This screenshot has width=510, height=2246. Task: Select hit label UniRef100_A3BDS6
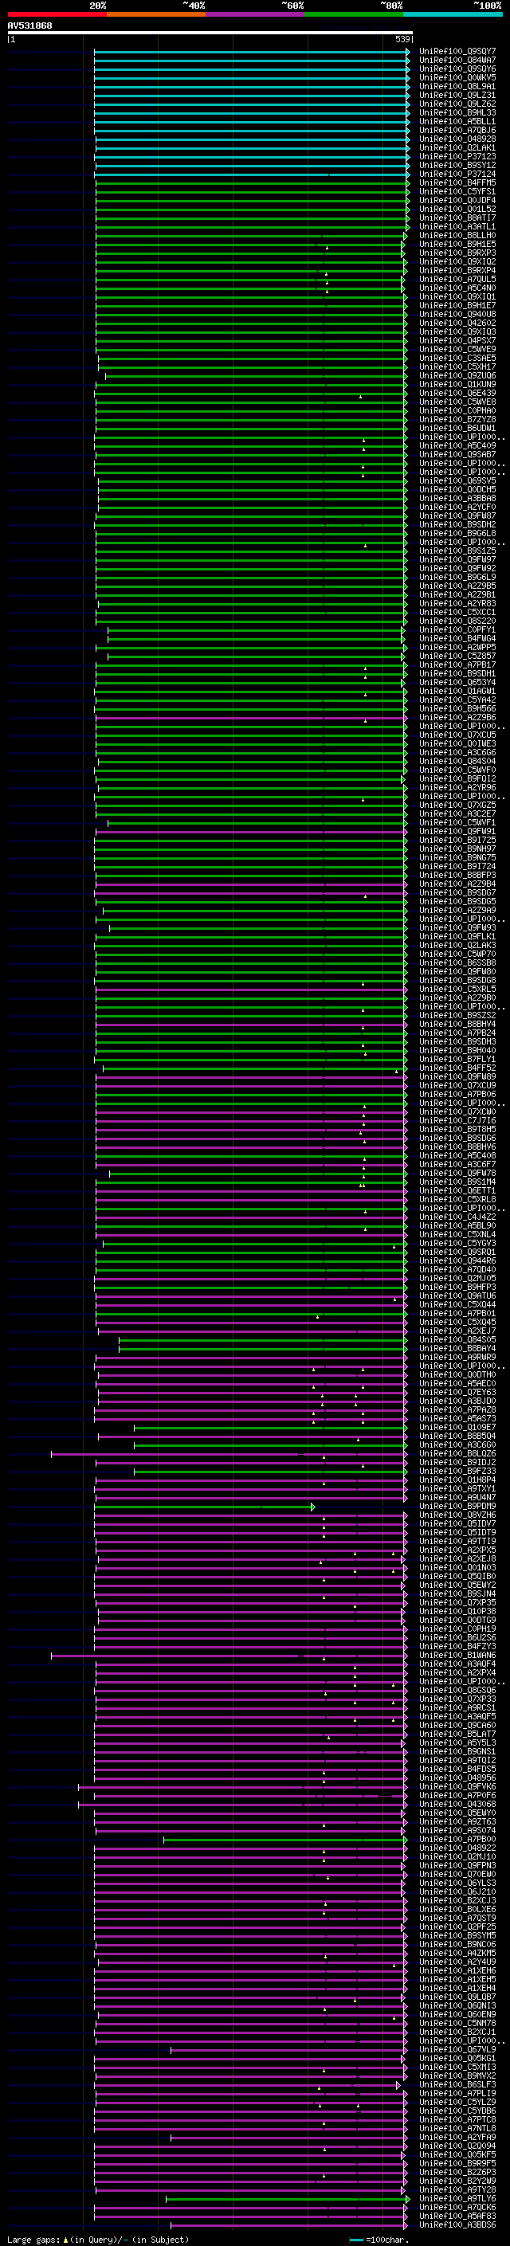tap(457, 2225)
